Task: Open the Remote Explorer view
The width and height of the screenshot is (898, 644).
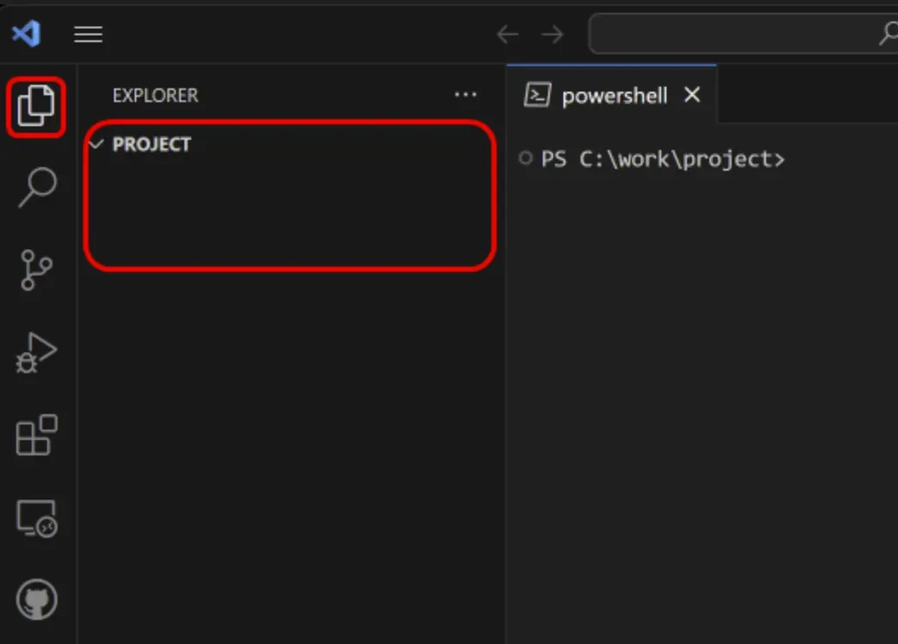Action: coord(36,518)
